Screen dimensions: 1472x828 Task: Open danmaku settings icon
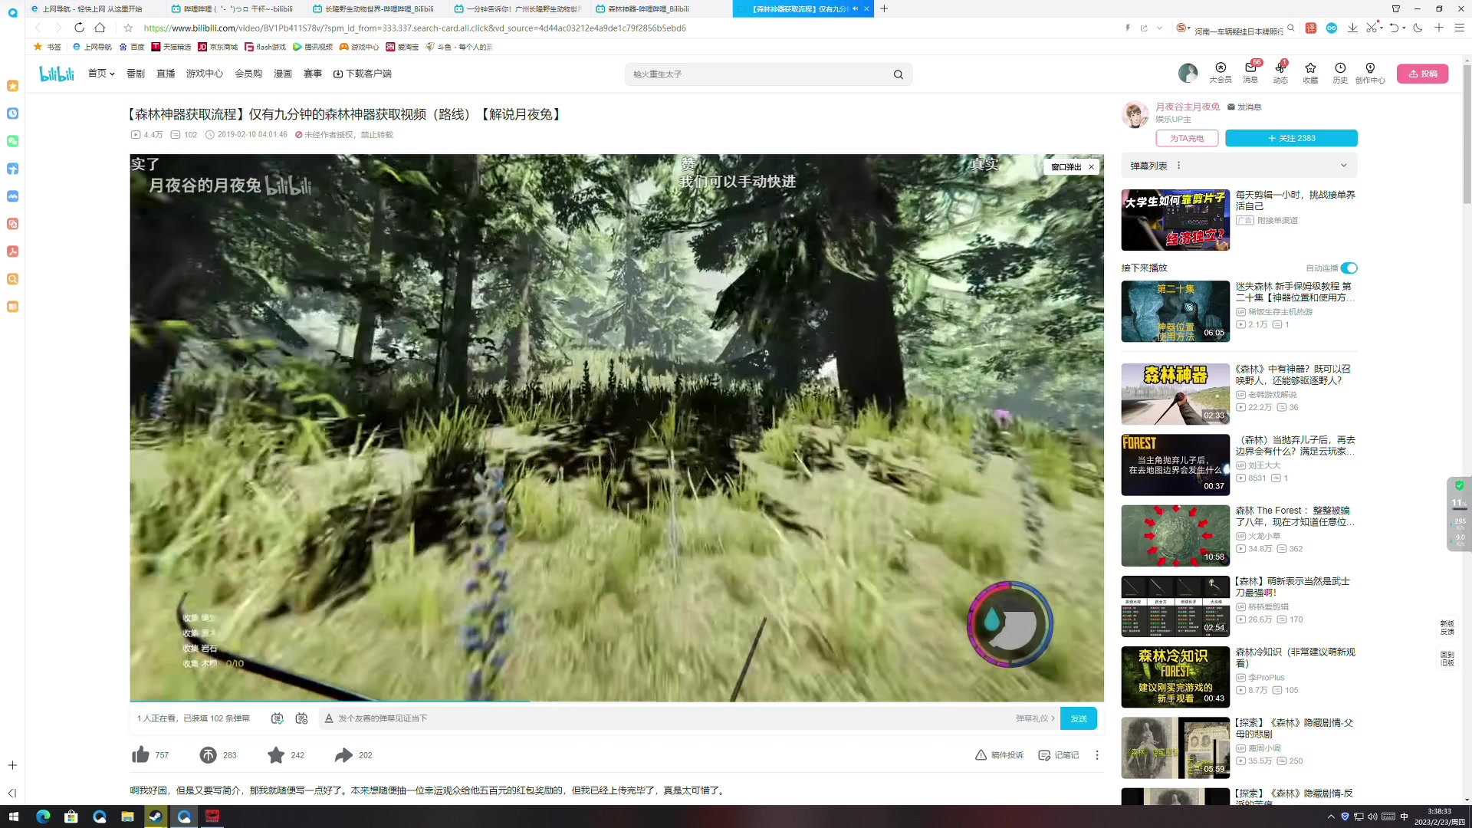(301, 718)
